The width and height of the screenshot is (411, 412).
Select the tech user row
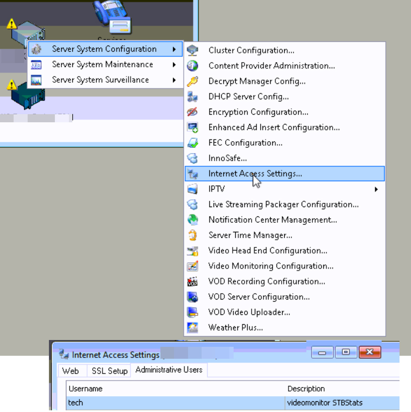(170, 403)
